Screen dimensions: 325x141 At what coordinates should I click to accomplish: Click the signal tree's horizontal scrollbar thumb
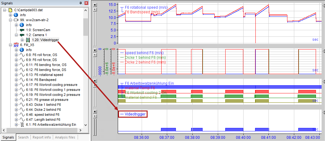(41, 130)
